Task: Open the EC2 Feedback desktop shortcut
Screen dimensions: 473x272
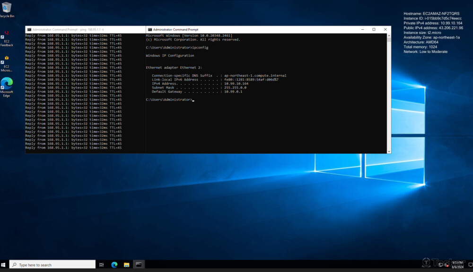Action: [7, 38]
